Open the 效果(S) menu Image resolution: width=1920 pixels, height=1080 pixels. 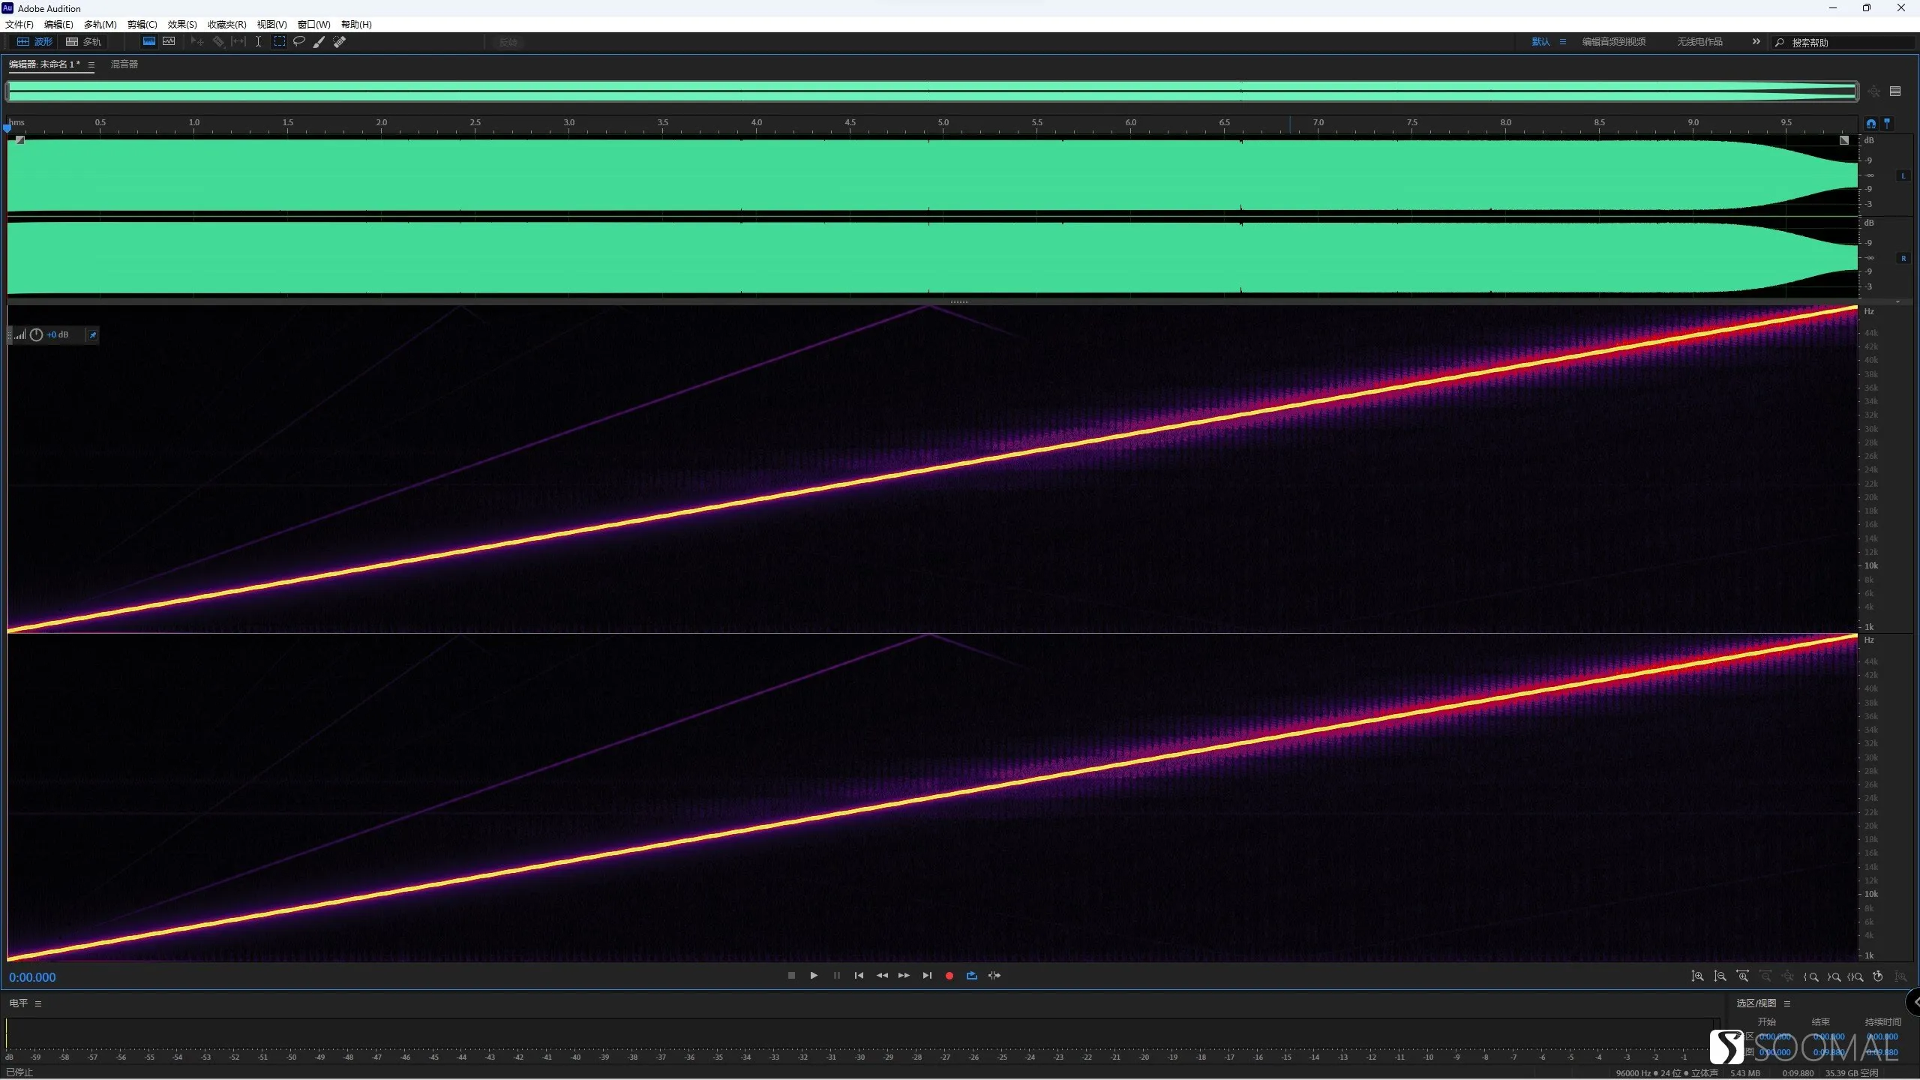pyautogui.click(x=182, y=25)
